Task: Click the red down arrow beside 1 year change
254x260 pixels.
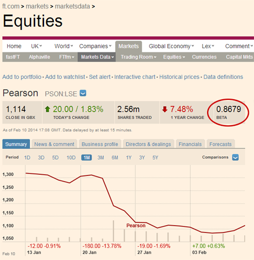Action: 165,109
